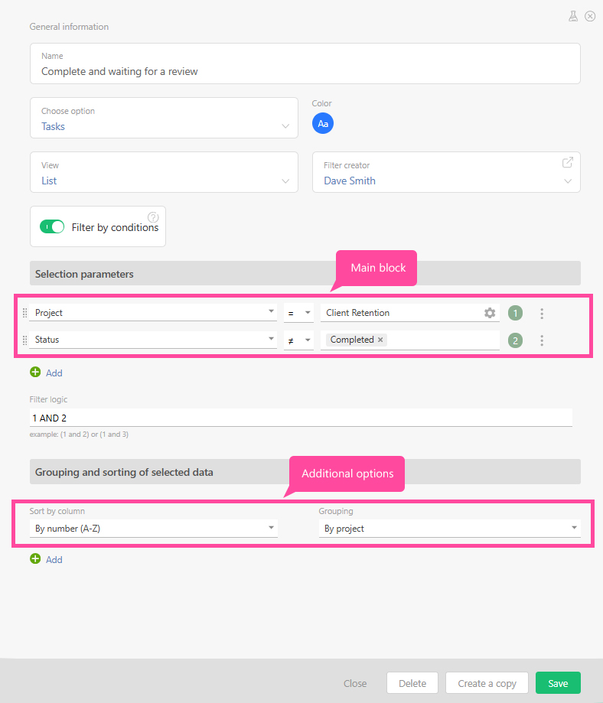Click the flask icon at top right
603x703 pixels.
coord(572,16)
